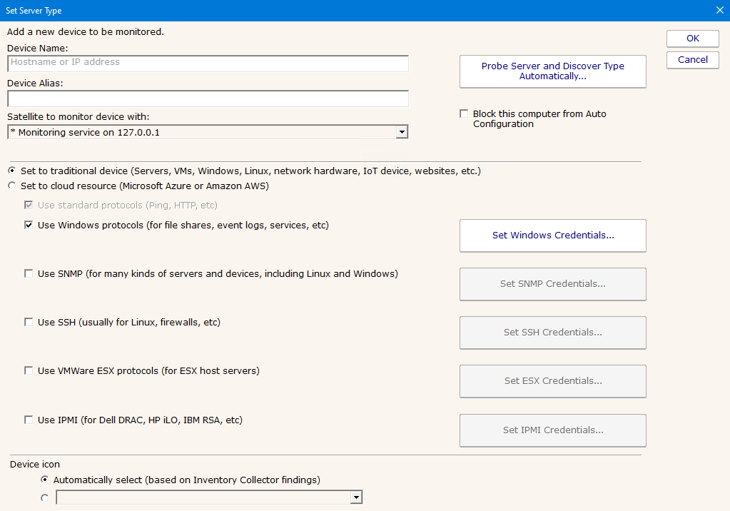This screenshot has height=511, width=730.
Task: Choose Set to cloud resource option
Action: 11,186
